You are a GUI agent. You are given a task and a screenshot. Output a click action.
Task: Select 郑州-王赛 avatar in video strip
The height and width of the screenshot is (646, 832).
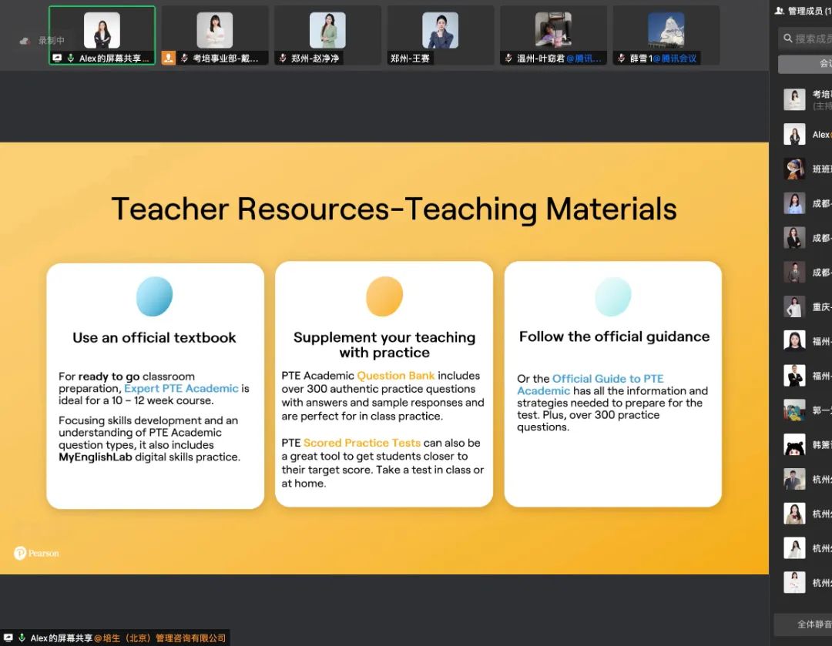[x=441, y=30]
